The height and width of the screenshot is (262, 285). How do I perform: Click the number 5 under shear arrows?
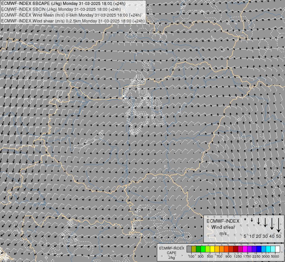[x=245, y=236]
